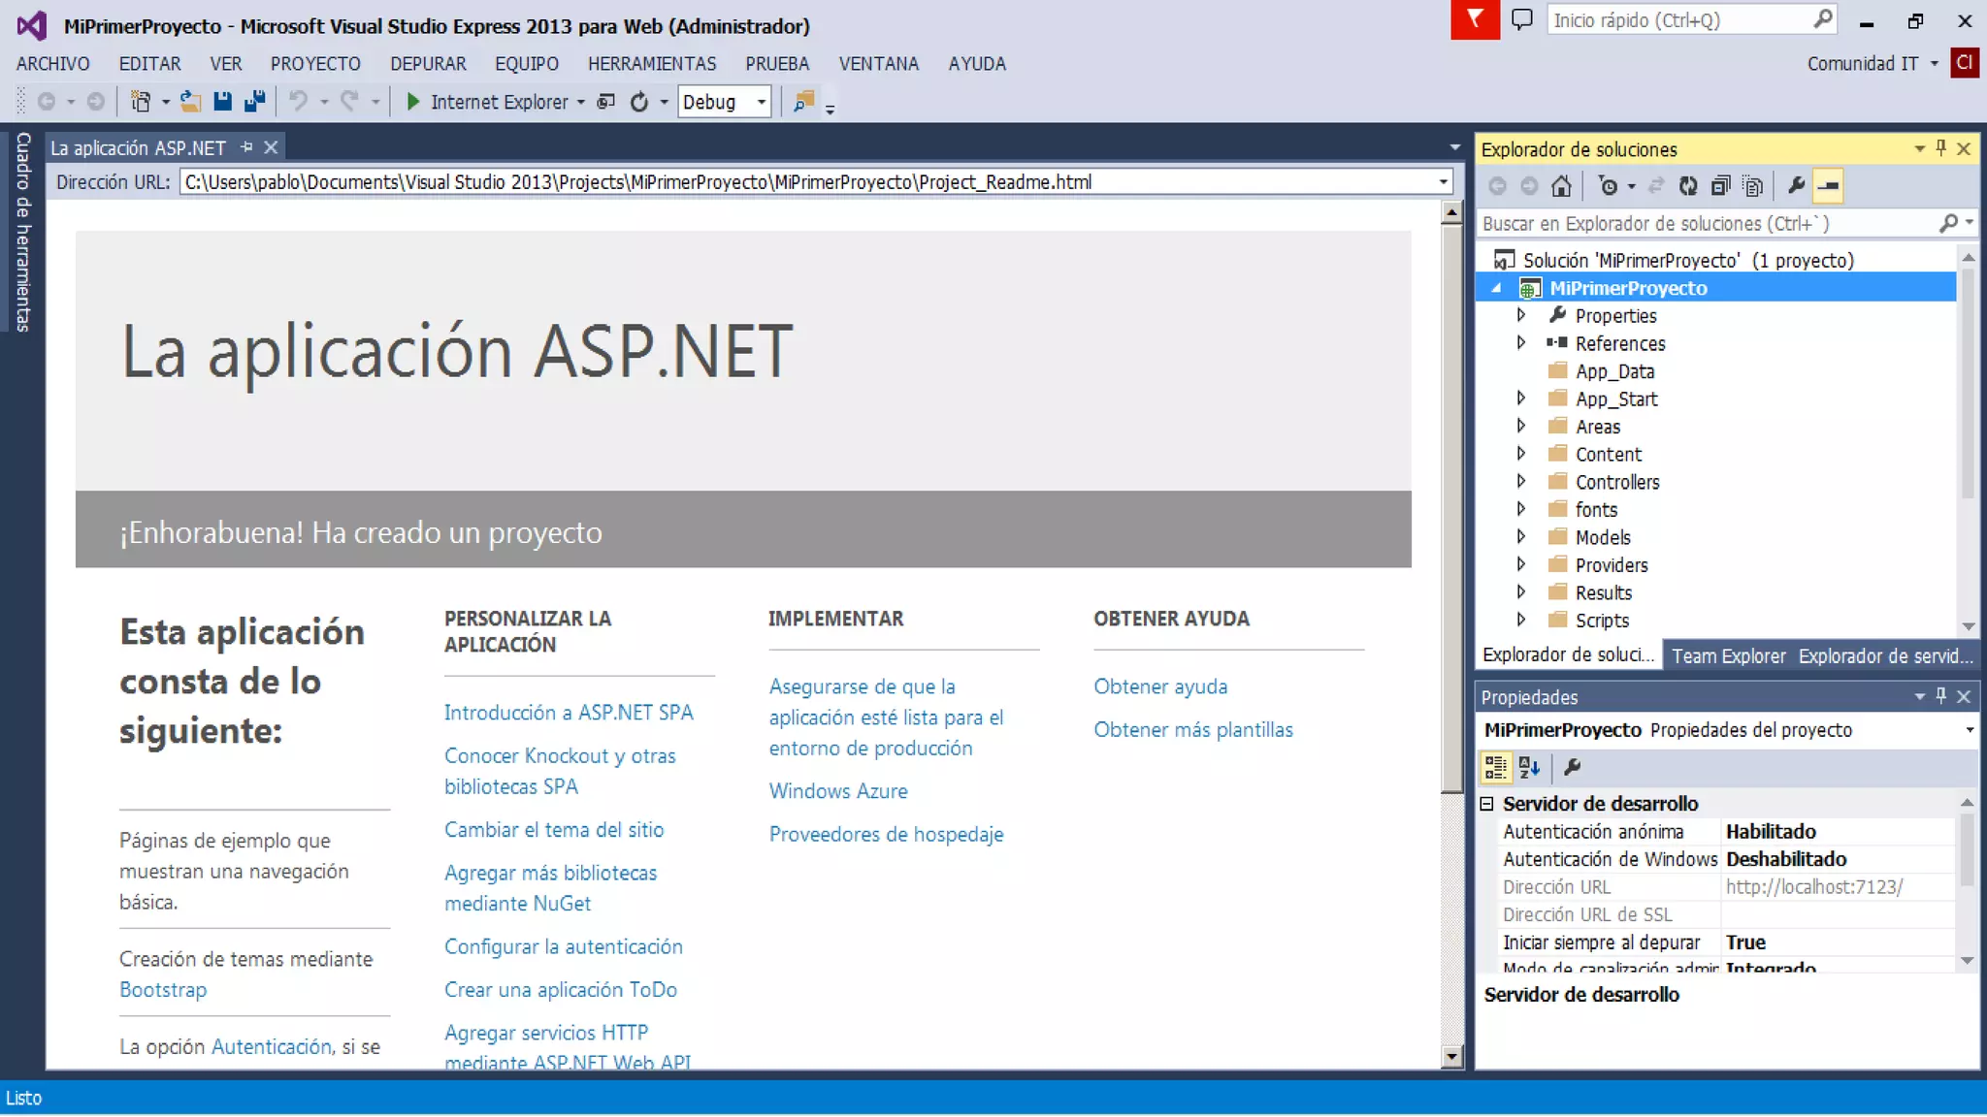Image resolution: width=1987 pixels, height=1117 pixels.
Task: Click the red notifications flag icon
Action: tap(1475, 19)
